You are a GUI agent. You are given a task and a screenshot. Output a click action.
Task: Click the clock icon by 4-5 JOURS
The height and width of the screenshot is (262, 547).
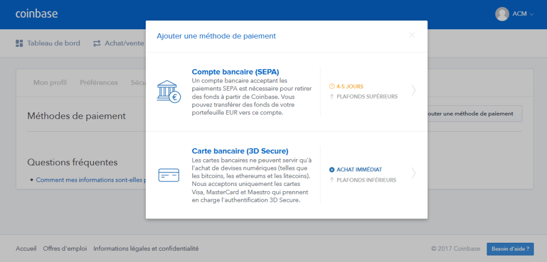pyautogui.click(x=332, y=86)
